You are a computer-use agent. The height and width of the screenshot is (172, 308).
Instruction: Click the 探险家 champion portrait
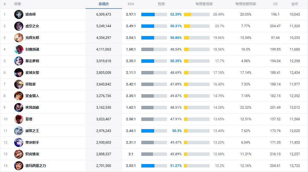tap(18, 84)
